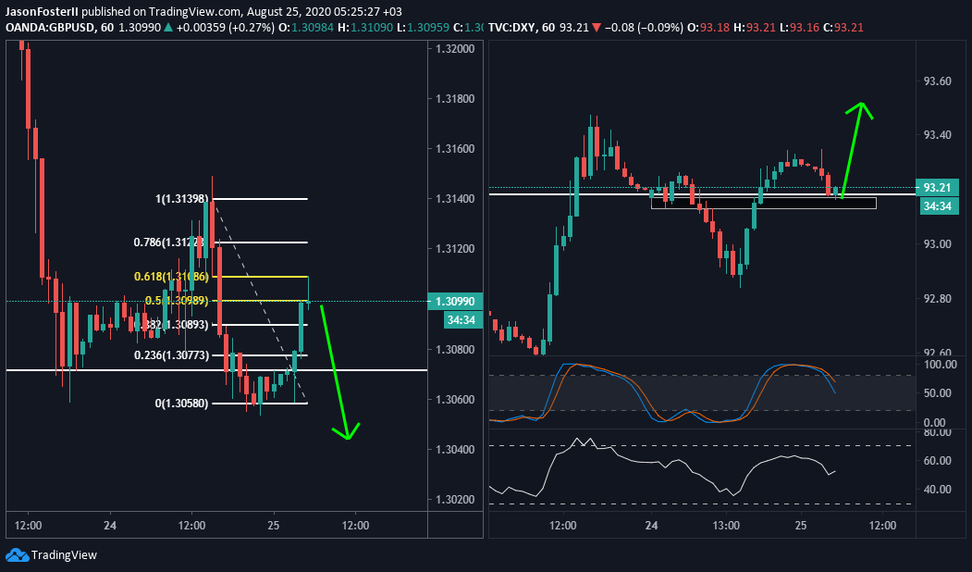Click the 34:34 countdown on DXY axis
This screenshot has width=972, height=572.
pos(937,206)
